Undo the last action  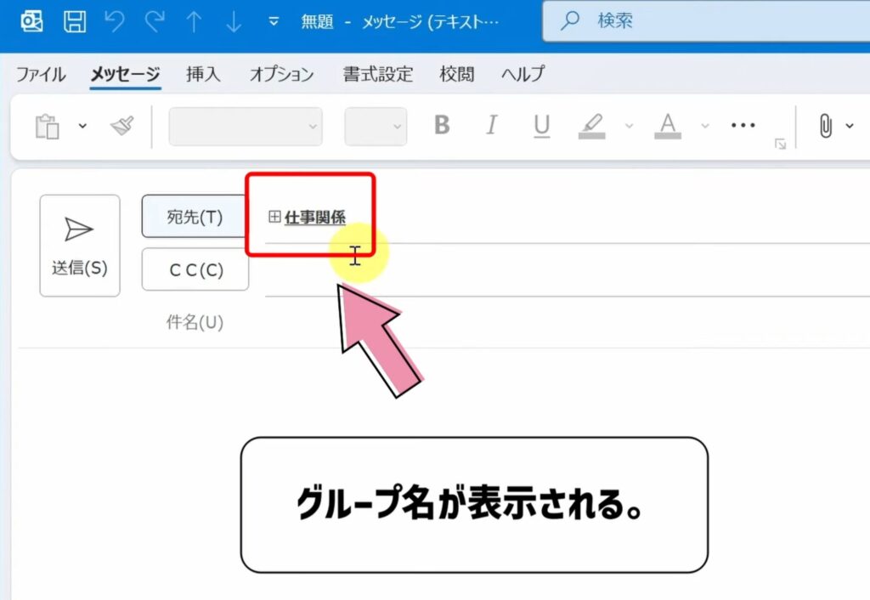pyautogui.click(x=114, y=21)
